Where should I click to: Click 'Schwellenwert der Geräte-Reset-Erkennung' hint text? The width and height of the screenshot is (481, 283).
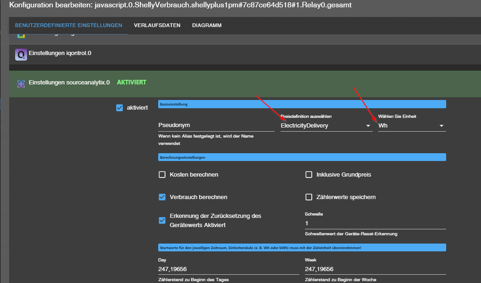click(x=351, y=234)
